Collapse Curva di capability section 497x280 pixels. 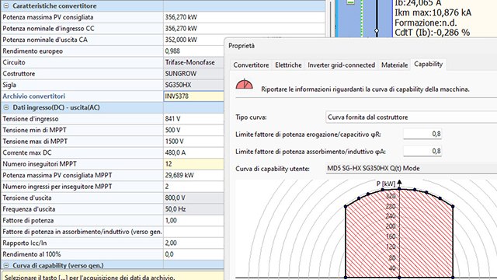(x=6, y=265)
